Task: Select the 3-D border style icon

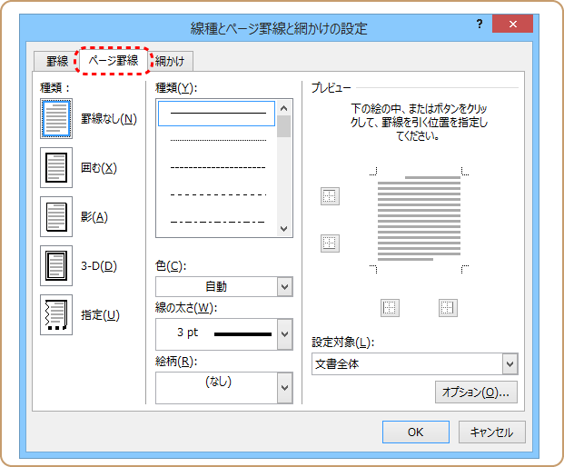Action: point(56,266)
